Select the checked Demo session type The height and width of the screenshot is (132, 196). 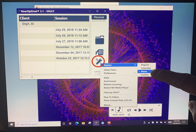coord(145,71)
